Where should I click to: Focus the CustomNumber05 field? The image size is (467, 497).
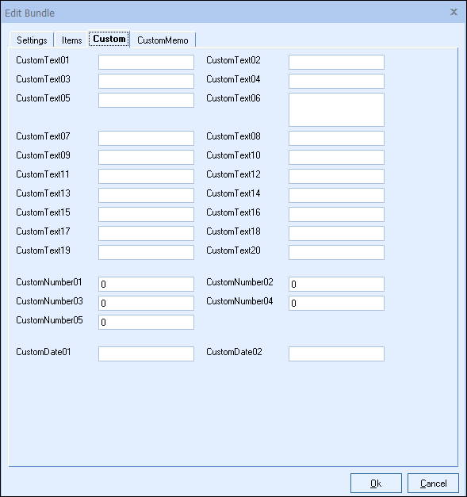point(146,322)
